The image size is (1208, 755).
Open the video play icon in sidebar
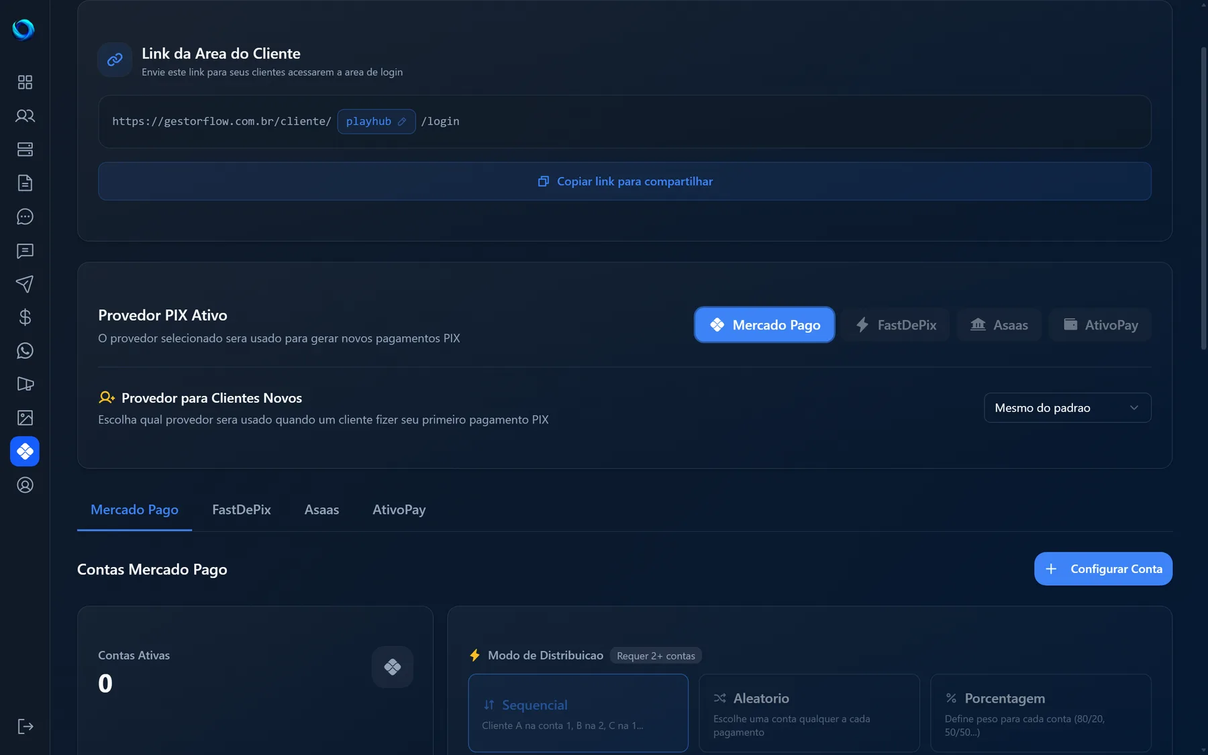pyautogui.click(x=25, y=384)
